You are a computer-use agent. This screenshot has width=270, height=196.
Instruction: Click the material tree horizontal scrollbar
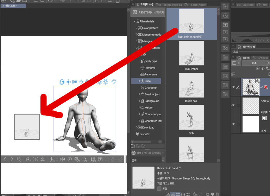click(x=143, y=142)
